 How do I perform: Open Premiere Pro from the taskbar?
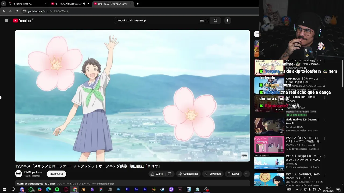127,190
